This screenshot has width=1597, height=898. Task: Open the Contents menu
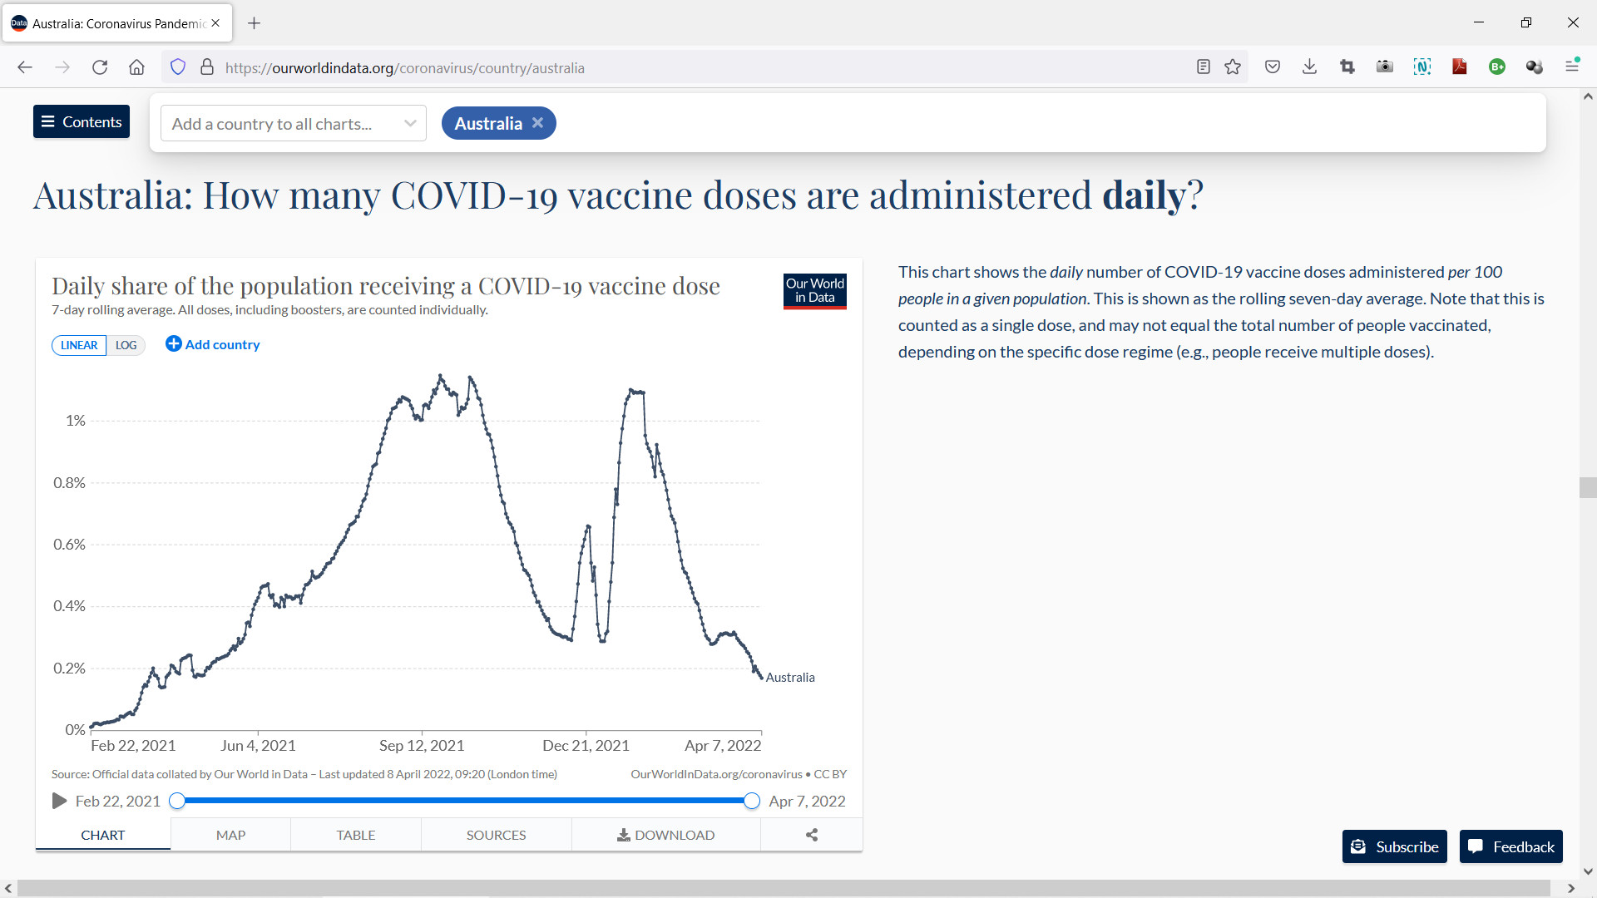[82, 121]
